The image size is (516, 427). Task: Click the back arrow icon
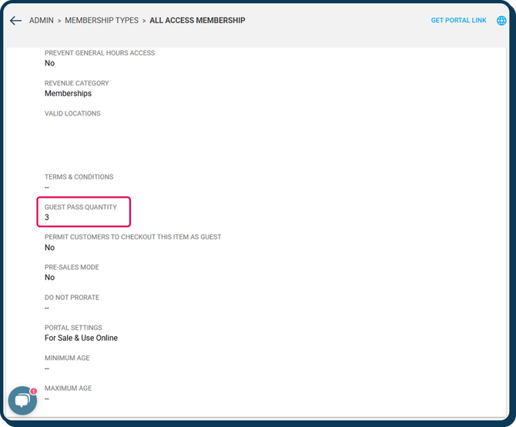tap(15, 21)
